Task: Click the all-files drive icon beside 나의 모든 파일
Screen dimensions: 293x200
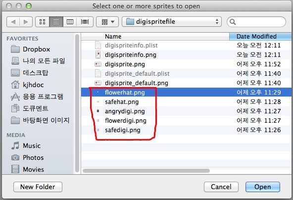Action: coord(15,61)
